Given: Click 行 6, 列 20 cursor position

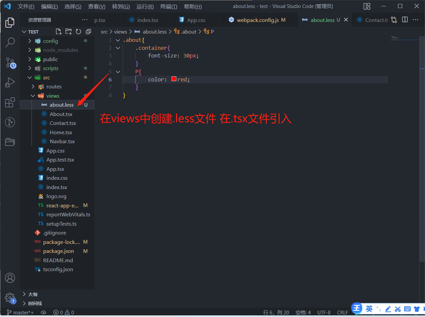Looking at the screenshot, I should [x=276, y=312].
